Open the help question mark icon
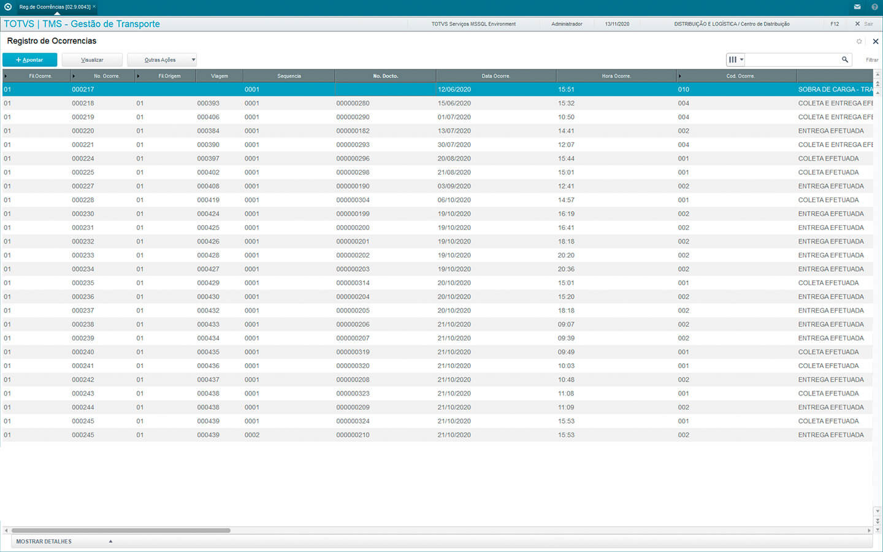The height and width of the screenshot is (552, 883). coord(874,7)
